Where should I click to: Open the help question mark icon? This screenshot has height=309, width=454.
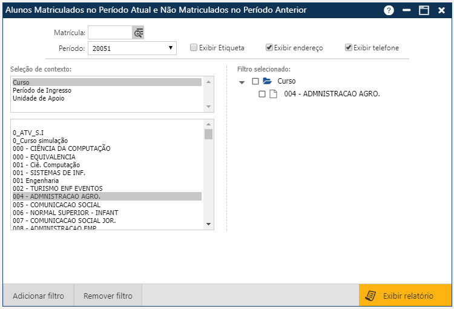click(389, 10)
